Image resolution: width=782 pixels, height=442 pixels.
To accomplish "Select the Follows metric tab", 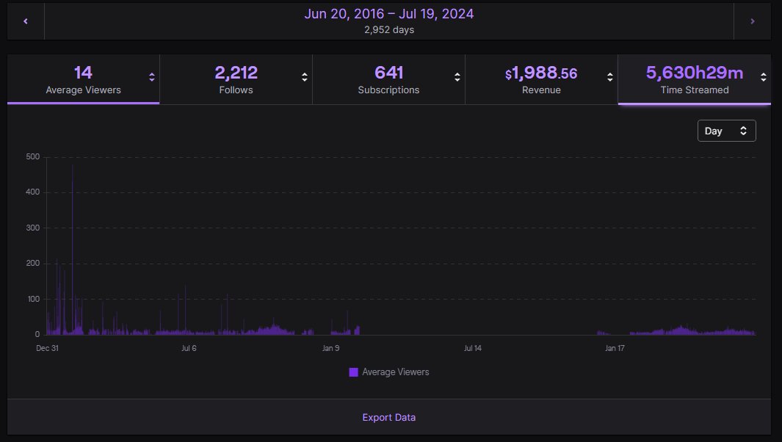I will click(x=236, y=79).
